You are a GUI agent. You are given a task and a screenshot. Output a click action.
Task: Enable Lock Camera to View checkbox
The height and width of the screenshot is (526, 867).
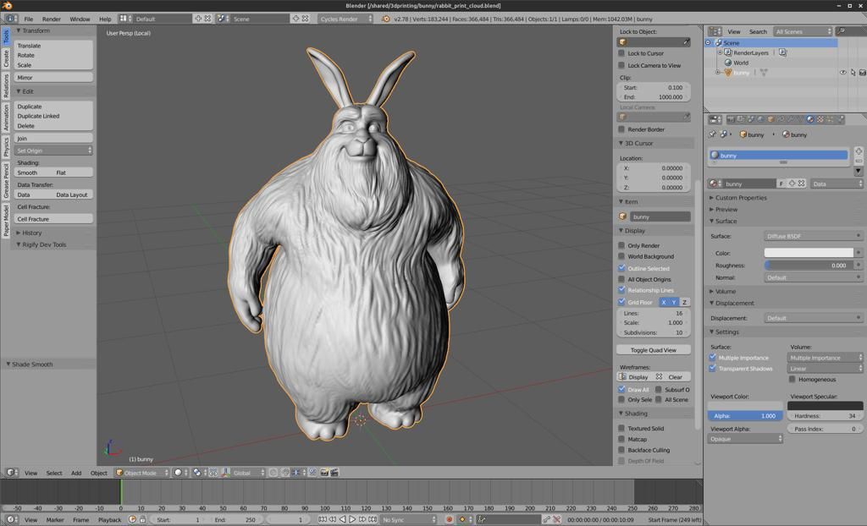pyautogui.click(x=621, y=65)
